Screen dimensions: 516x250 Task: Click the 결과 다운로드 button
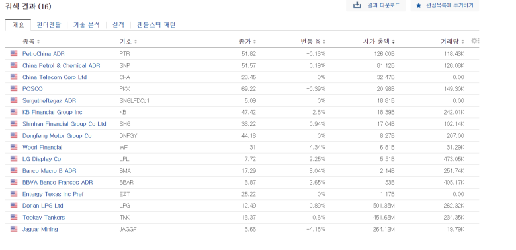pyautogui.click(x=376, y=5)
